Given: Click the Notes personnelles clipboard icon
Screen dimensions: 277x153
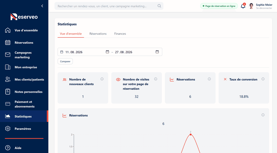Looking at the screenshot, I should [x=8, y=92].
